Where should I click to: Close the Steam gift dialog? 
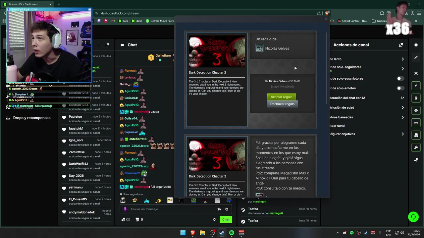pyautogui.click(x=326, y=19)
